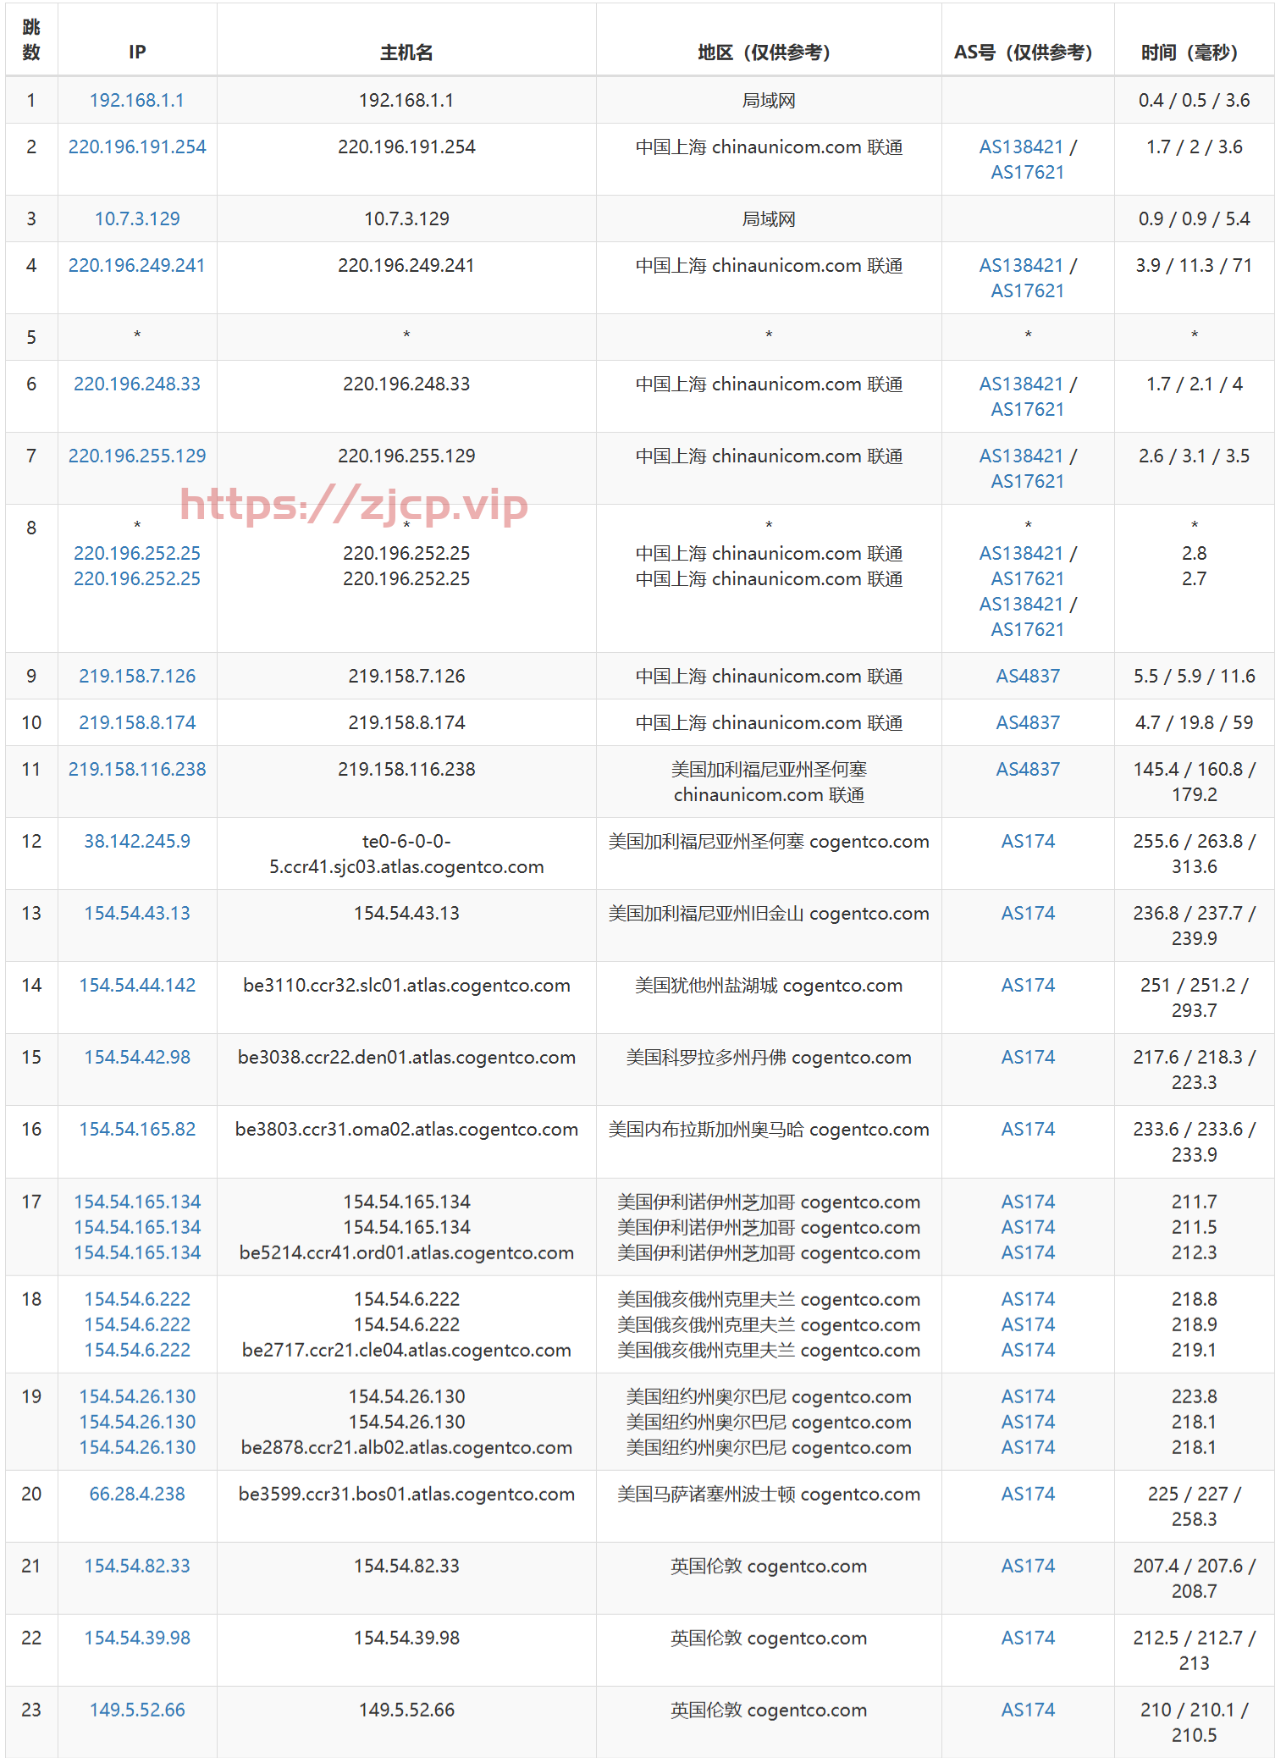Open IP link 66.28.4.238
Screen dimensions: 1275x1758
click(x=137, y=1494)
